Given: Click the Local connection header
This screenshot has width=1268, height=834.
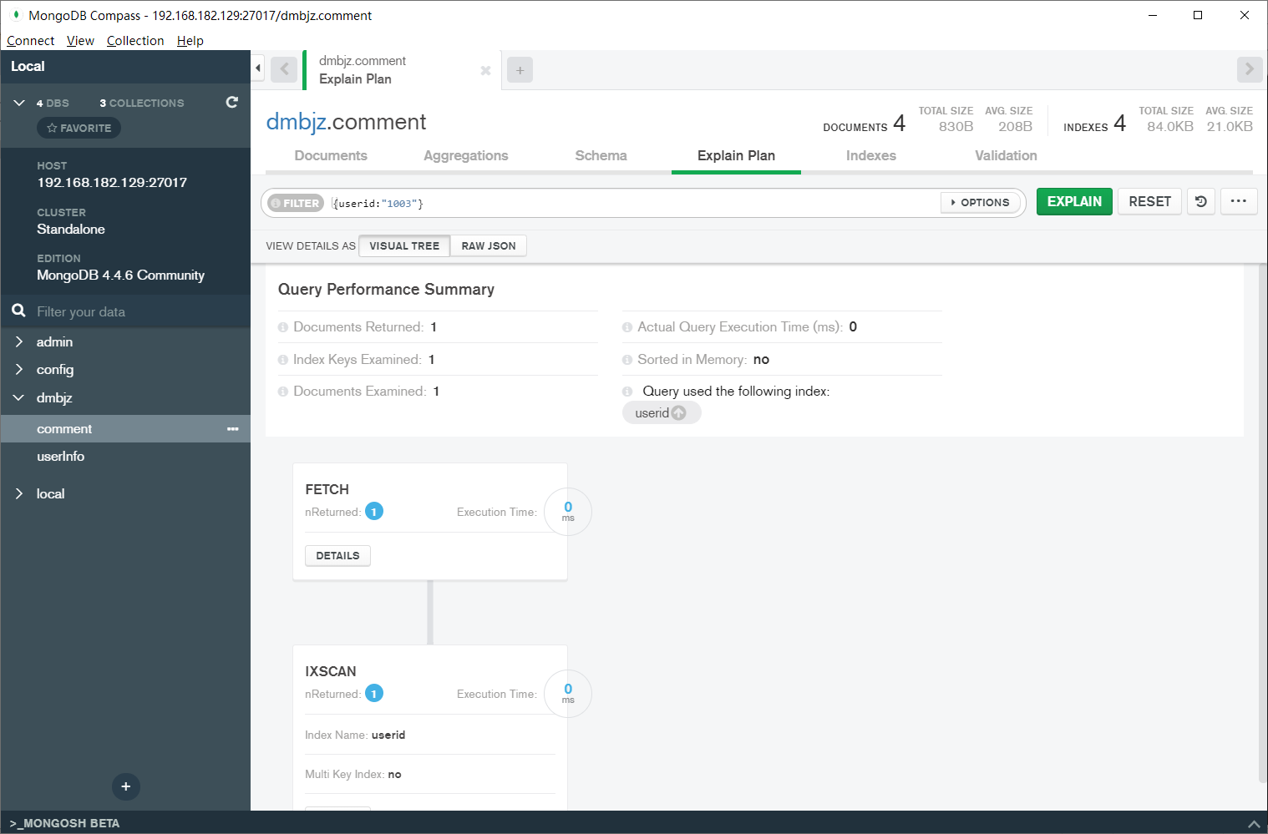Looking at the screenshot, I should [28, 66].
